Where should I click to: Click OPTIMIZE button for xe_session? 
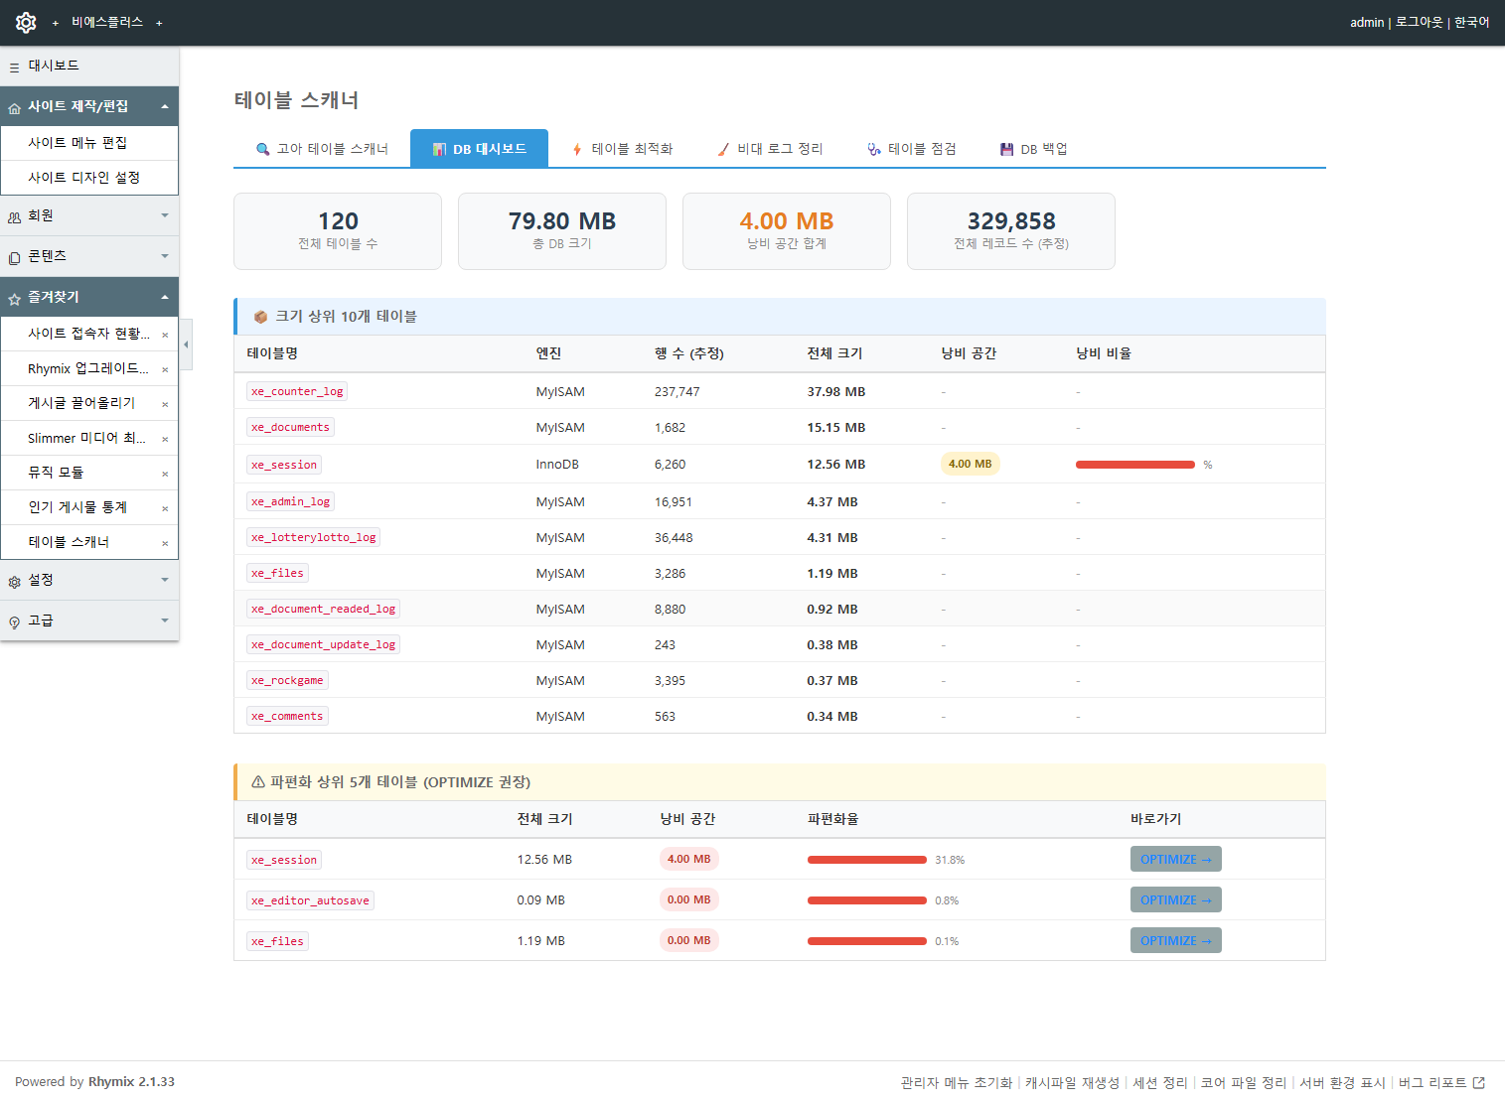pos(1175,859)
